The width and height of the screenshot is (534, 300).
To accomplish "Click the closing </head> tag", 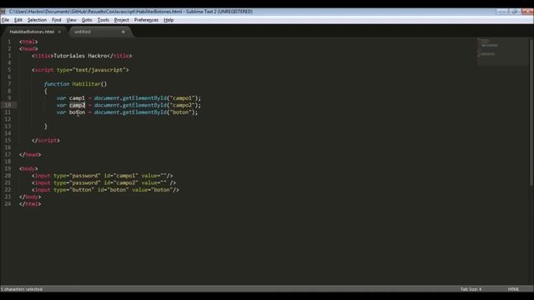I will pos(30,154).
